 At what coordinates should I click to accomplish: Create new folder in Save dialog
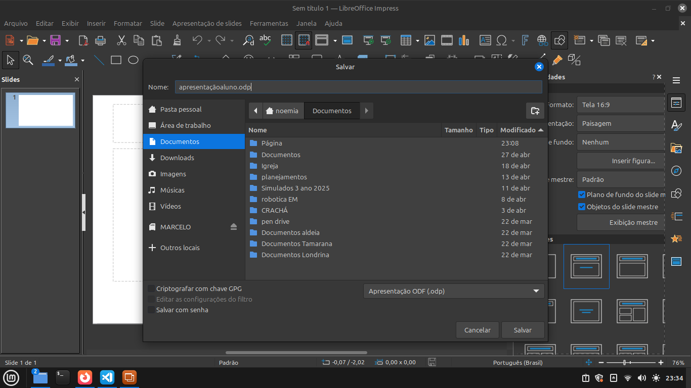[x=535, y=111]
